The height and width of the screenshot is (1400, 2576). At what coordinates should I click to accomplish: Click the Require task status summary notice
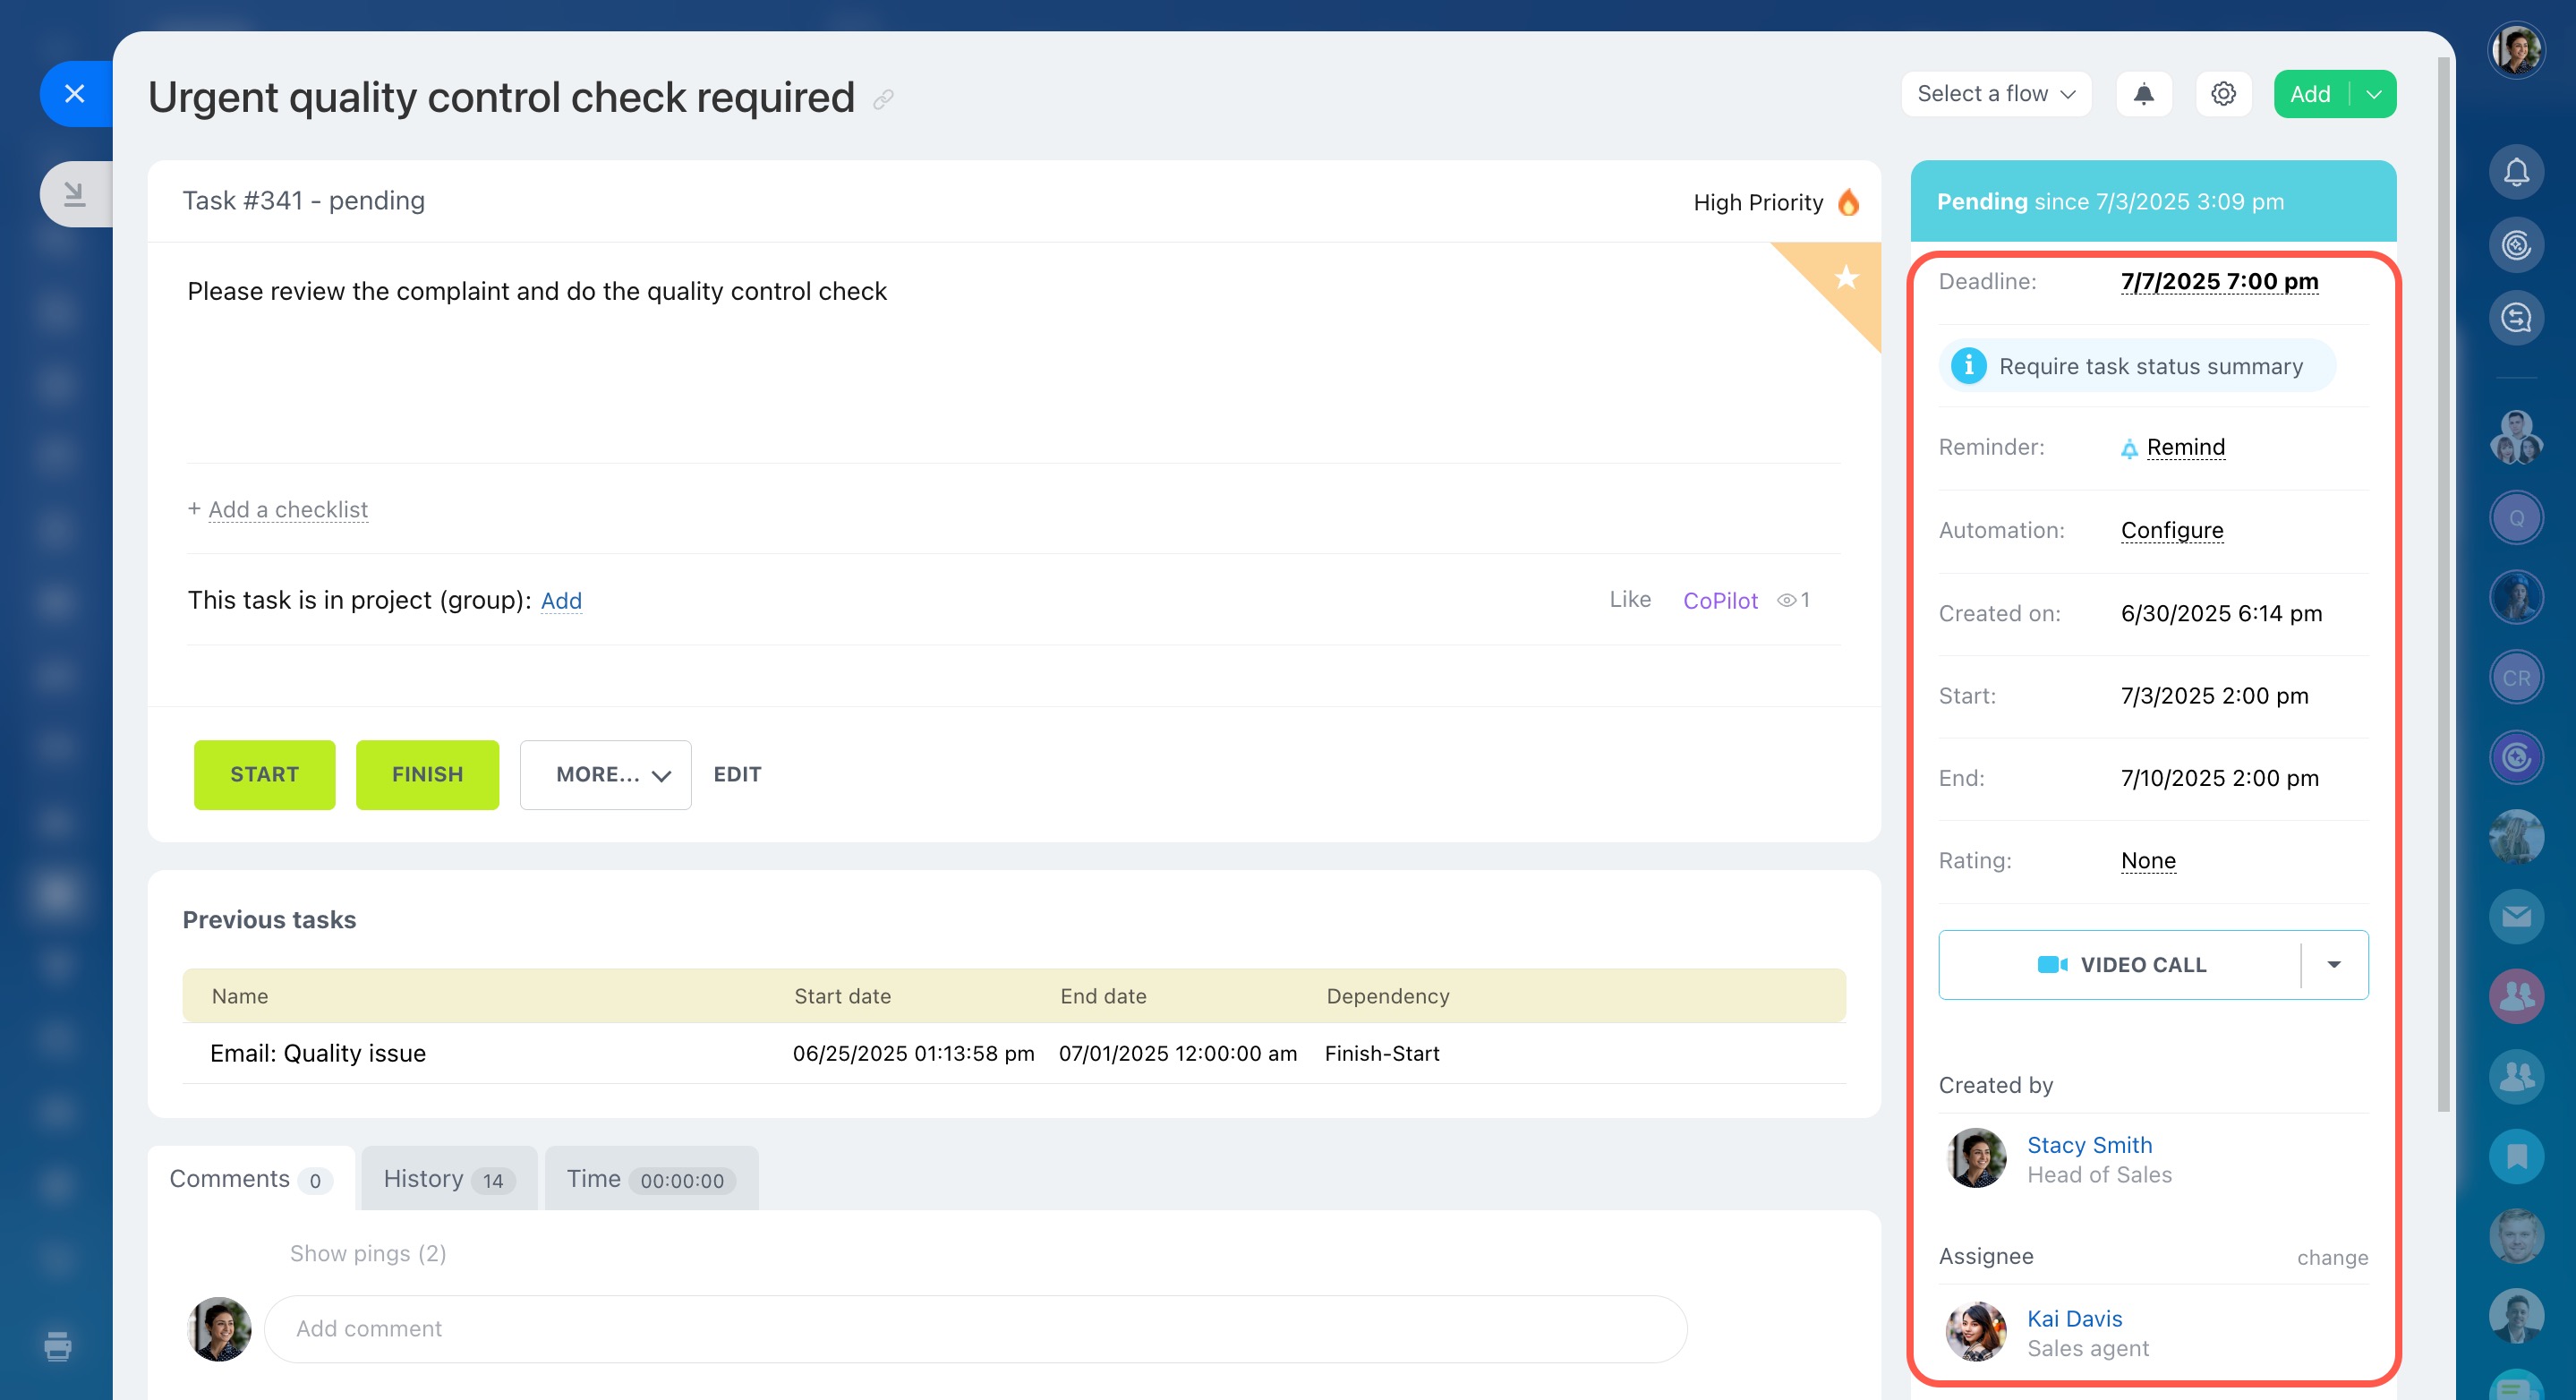coord(2137,365)
